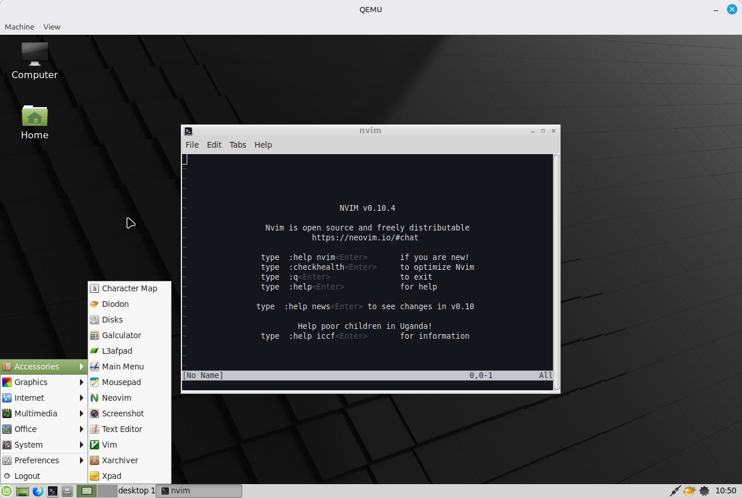Open the Computer desktop icon
The image size is (742, 498).
(x=35, y=60)
